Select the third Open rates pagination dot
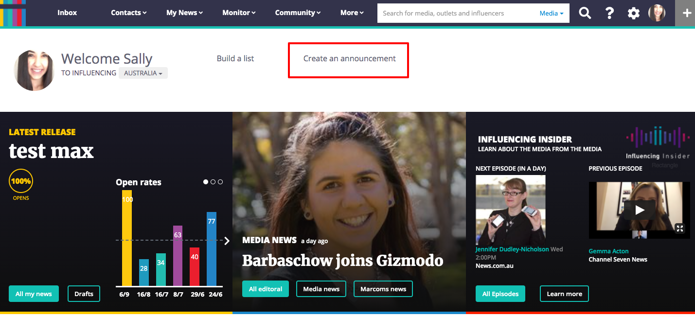 [220, 182]
